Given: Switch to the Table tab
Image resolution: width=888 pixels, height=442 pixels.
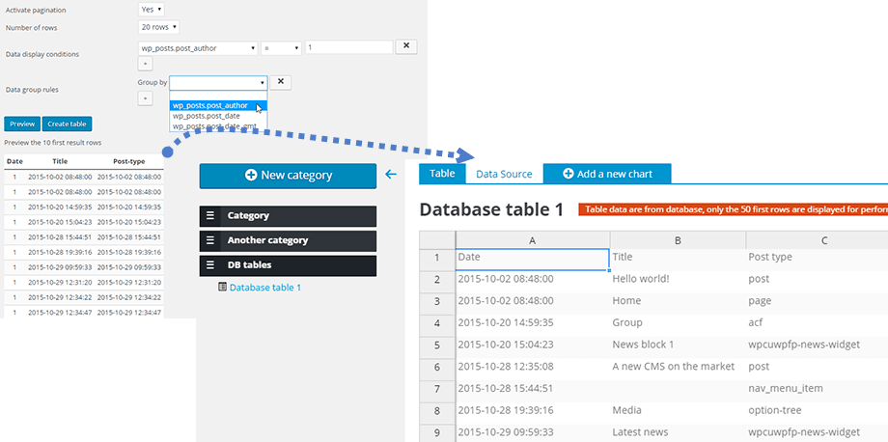Looking at the screenshot, I should (x=442, y=174).
